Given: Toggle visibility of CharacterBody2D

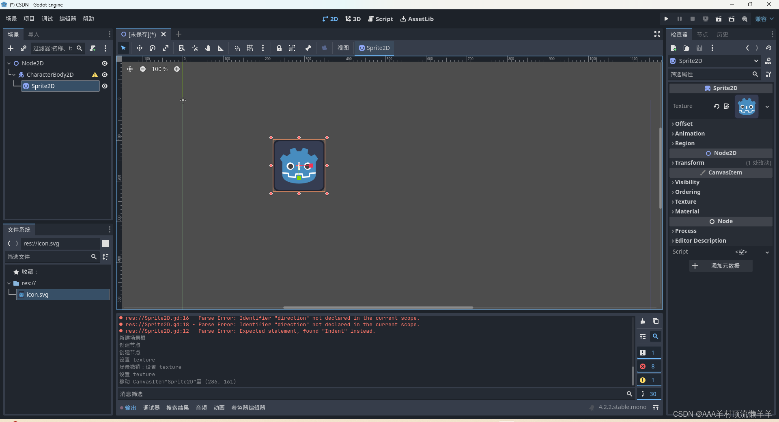Looking at the screenshot, I should coord(105,75).
